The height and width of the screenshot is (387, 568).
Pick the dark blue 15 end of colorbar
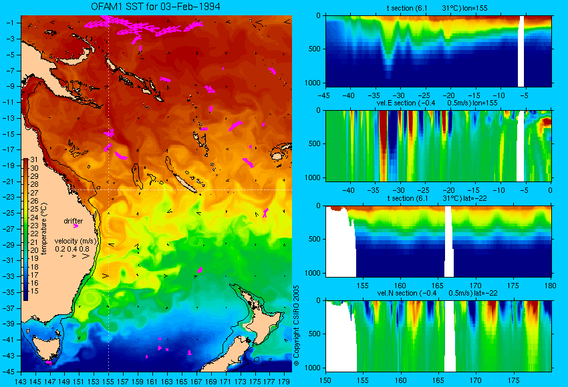pos(25,296)
